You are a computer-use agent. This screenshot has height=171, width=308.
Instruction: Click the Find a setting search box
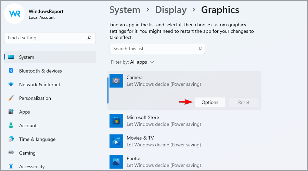click(50, 38)
